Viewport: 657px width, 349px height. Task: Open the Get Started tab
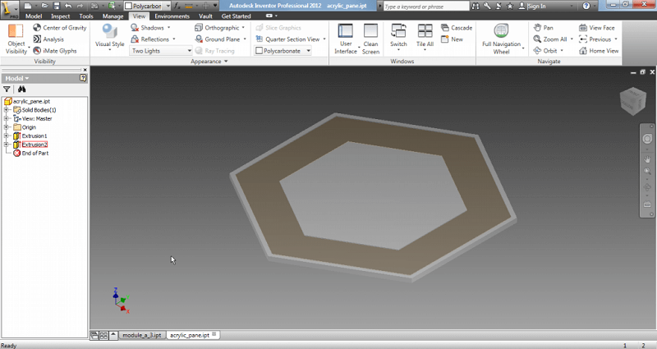[236, 16]
